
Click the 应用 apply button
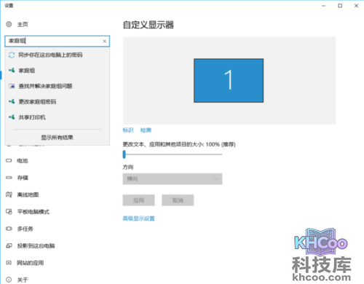coord(138,200)
